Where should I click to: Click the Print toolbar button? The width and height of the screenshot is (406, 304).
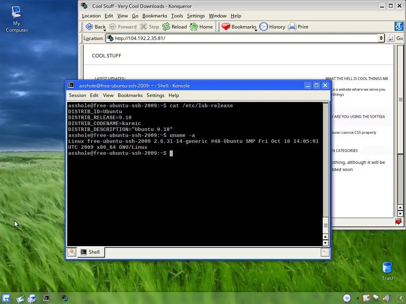point(298,27)
